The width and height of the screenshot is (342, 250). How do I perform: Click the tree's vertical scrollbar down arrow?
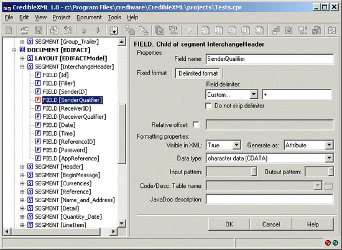[122, 223]
